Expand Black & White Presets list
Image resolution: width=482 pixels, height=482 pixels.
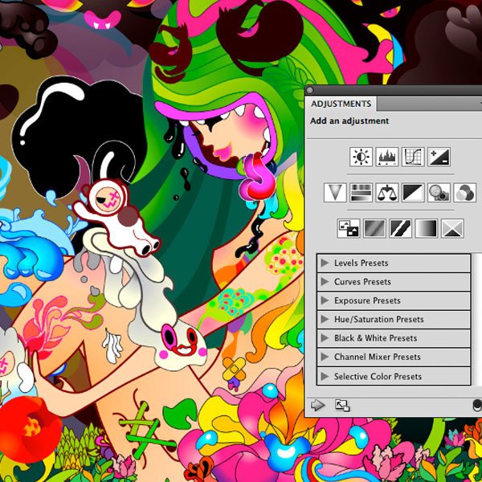pos(325,338)
